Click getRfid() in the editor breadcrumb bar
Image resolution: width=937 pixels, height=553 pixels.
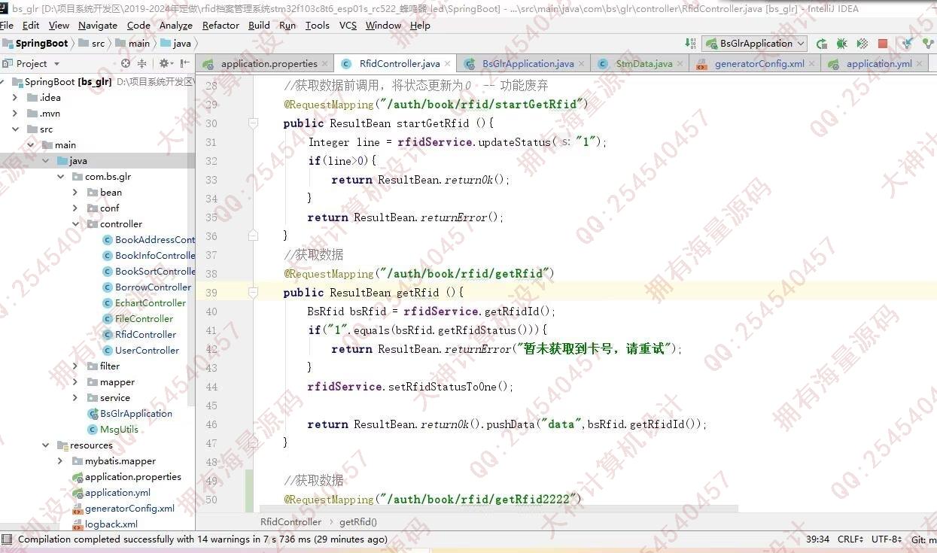pyautogui.click(x=358, y=521)
